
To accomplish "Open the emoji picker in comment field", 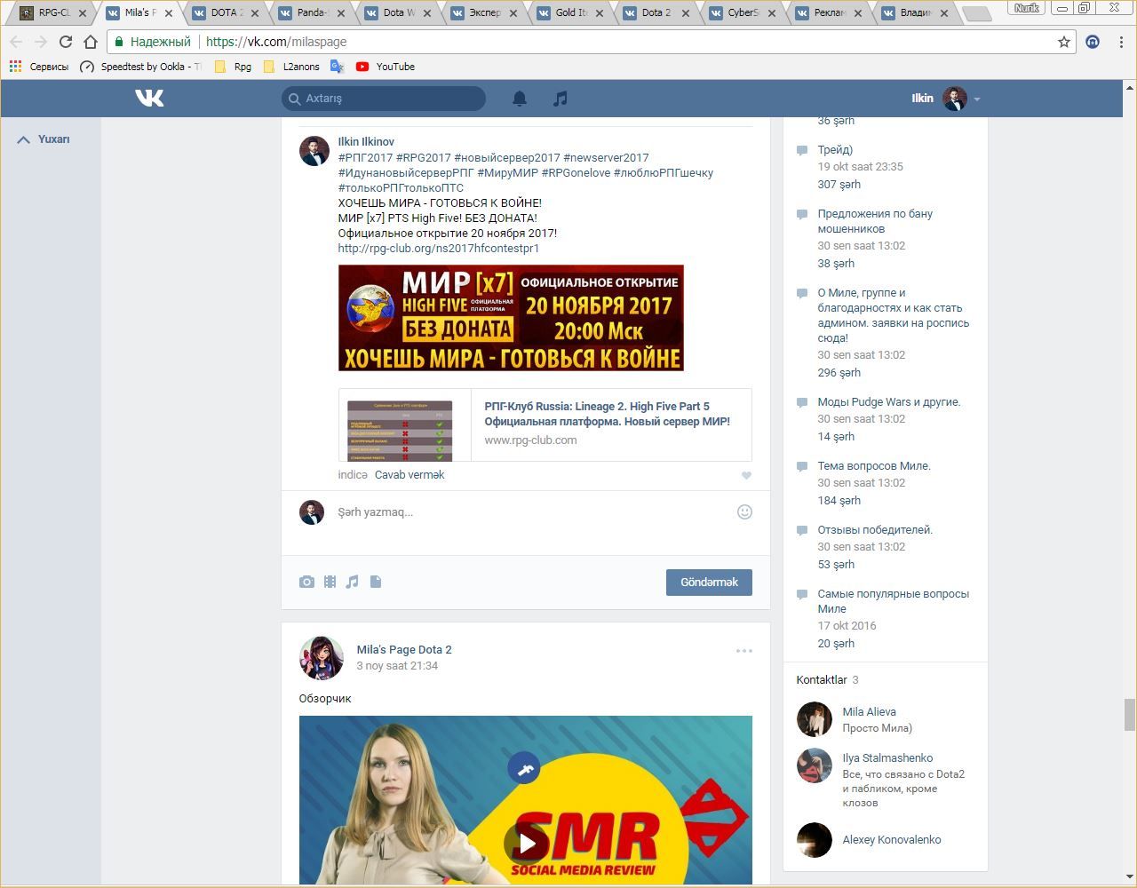I will coord(744,511).
